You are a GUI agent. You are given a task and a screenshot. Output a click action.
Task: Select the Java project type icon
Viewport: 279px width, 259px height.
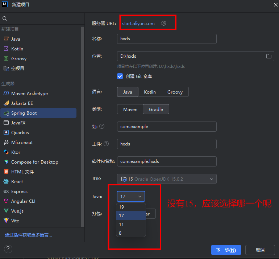click(6, 39)
